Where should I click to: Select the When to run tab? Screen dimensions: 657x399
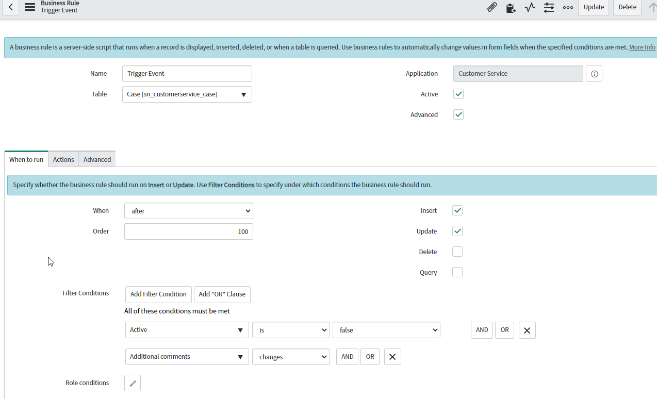(x=26, y=159)
